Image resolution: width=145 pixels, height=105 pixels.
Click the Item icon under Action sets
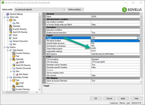(x=11, y=44)
